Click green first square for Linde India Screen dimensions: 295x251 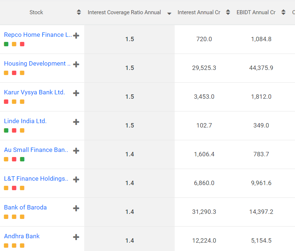coord(6,130)
